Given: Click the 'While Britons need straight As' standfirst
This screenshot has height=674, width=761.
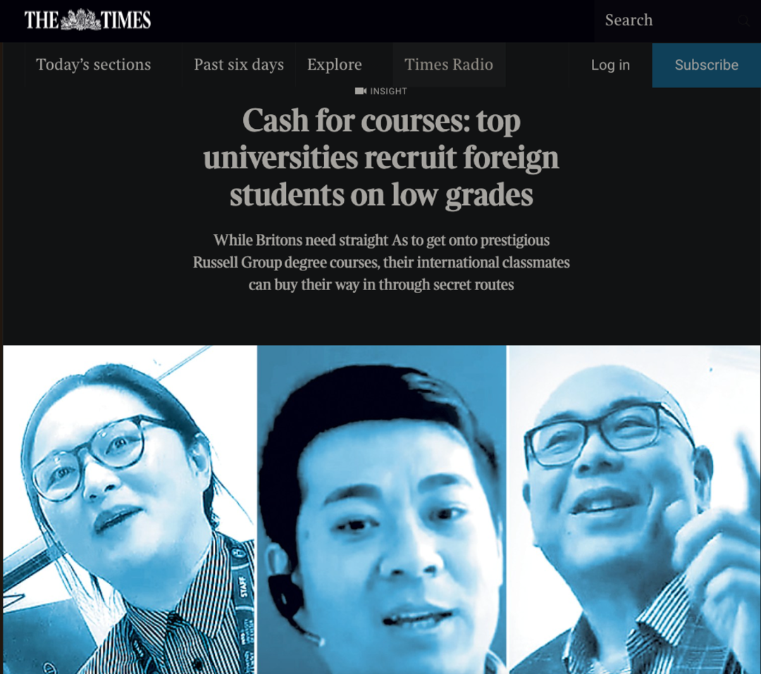Looking at the screenshot, I should 381,262.
